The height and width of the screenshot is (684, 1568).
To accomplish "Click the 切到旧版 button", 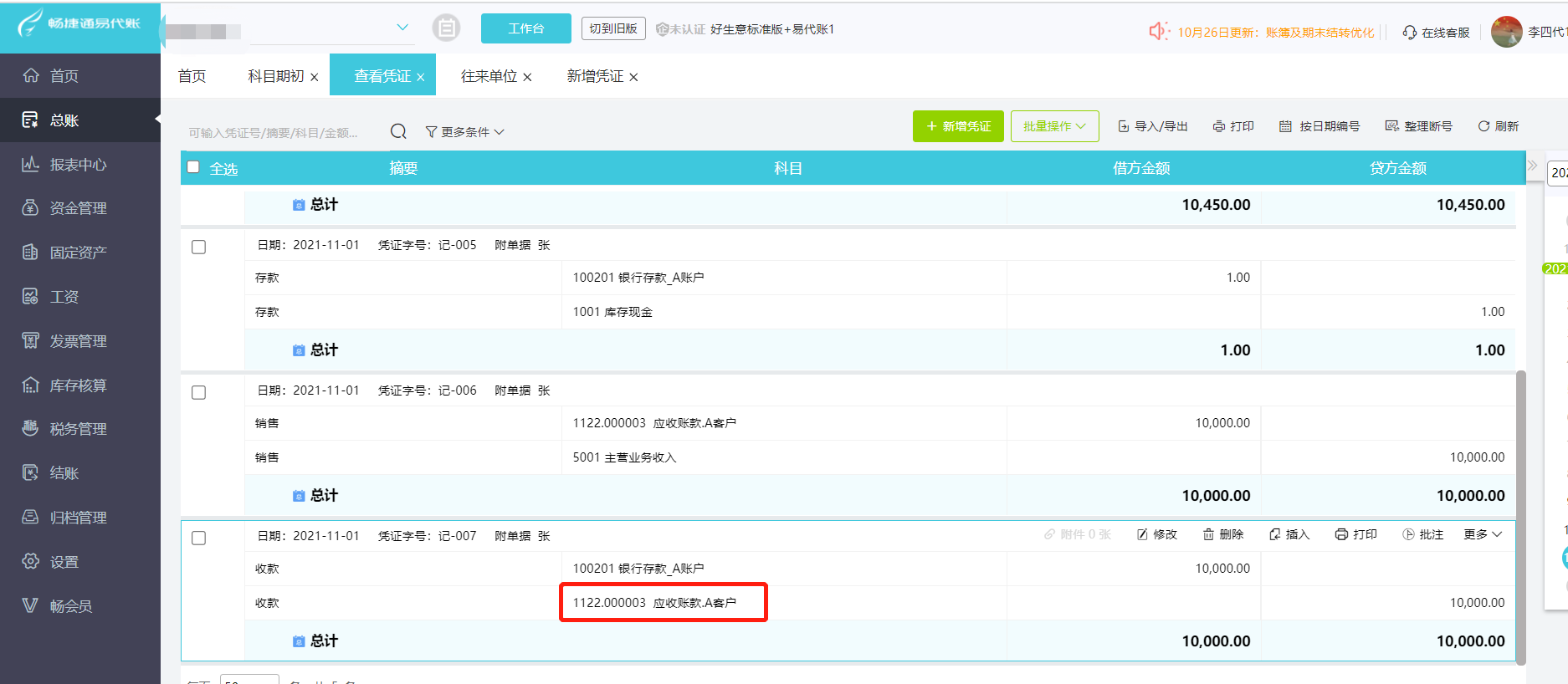I will 613,28.
